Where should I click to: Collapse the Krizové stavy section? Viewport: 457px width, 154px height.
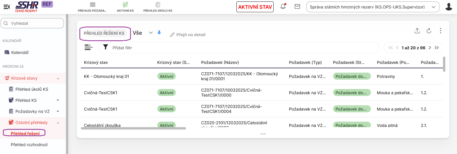[x=58, y=78]
